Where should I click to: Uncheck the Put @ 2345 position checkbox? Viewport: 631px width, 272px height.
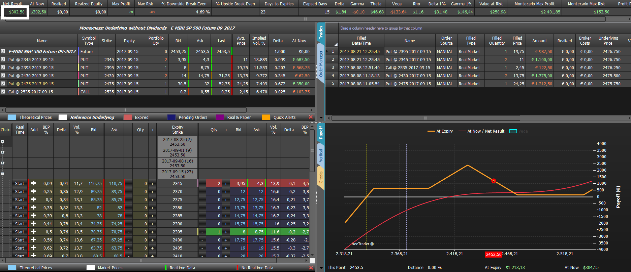tap(3, 59)
